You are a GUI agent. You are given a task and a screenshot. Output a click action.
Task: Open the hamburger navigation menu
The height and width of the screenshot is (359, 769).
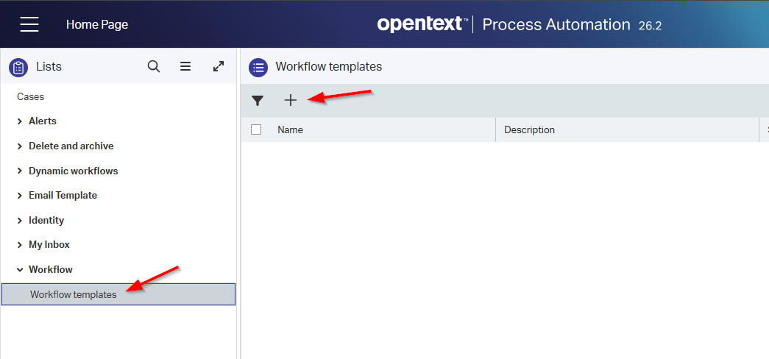click(29, 24)
